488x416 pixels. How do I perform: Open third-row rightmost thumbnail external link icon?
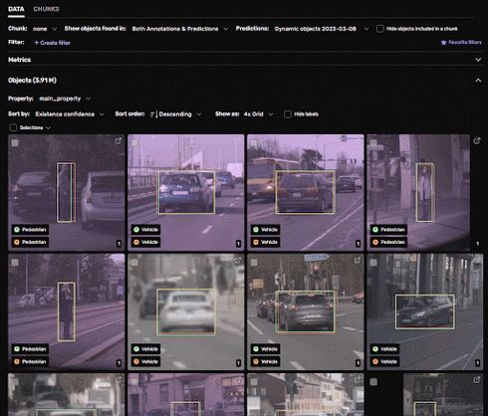point(477,380)
